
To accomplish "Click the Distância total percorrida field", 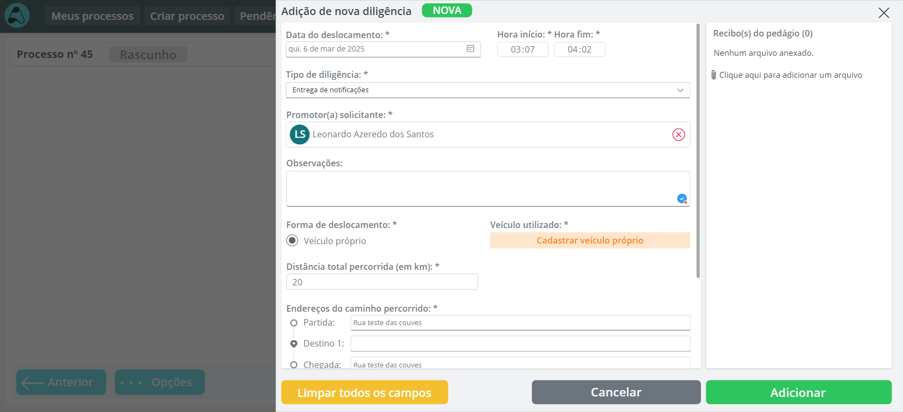I will 382,282.
